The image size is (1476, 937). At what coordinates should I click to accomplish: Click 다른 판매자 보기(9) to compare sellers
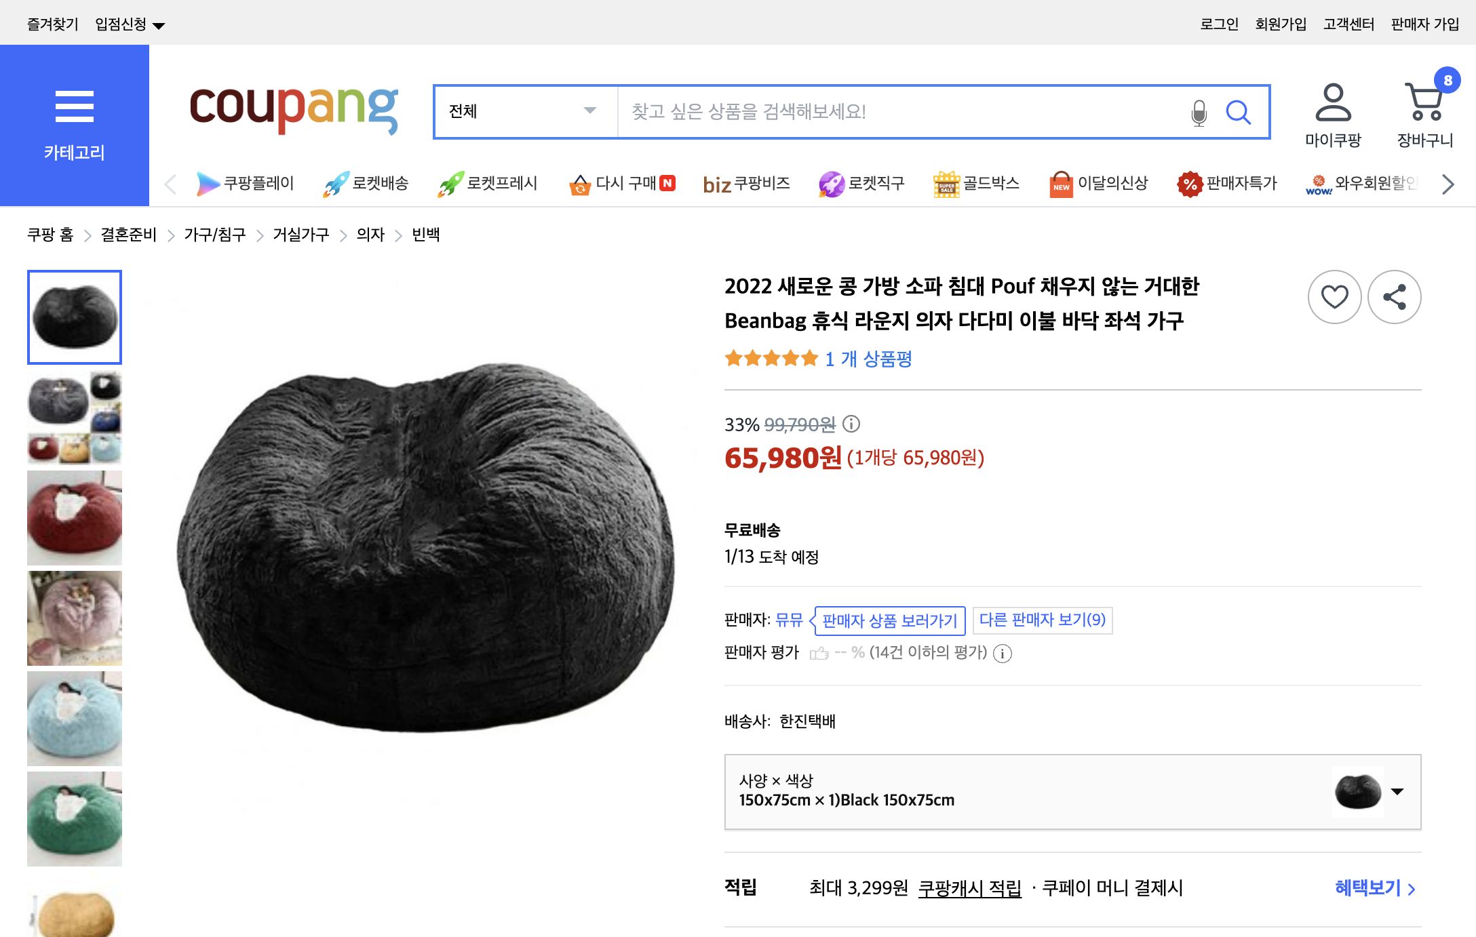pyautogui.click(x=1043, y=620)
